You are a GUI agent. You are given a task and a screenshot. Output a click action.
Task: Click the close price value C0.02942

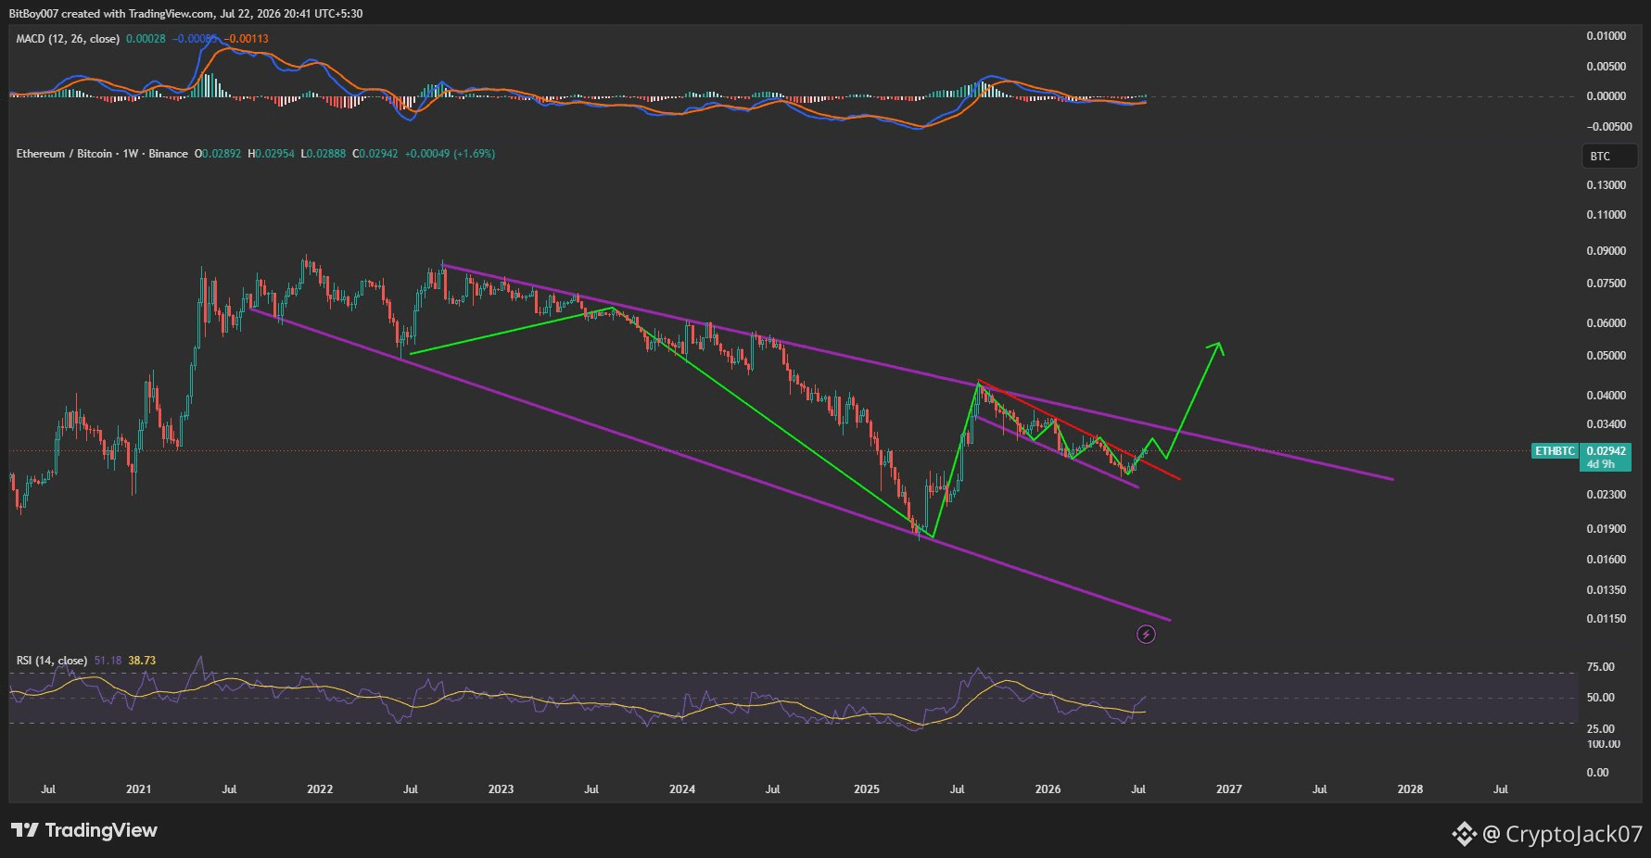[x=375, y=154]
